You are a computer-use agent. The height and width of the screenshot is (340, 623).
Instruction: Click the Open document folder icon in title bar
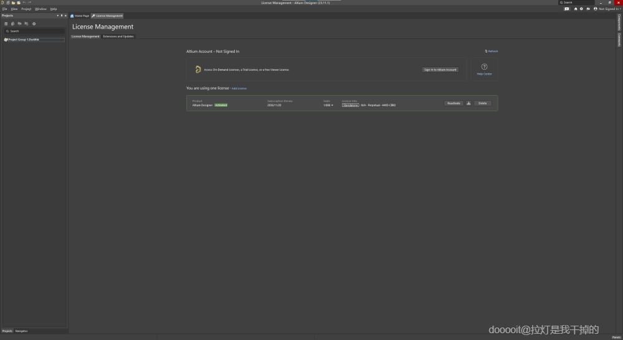coord(13,2)
